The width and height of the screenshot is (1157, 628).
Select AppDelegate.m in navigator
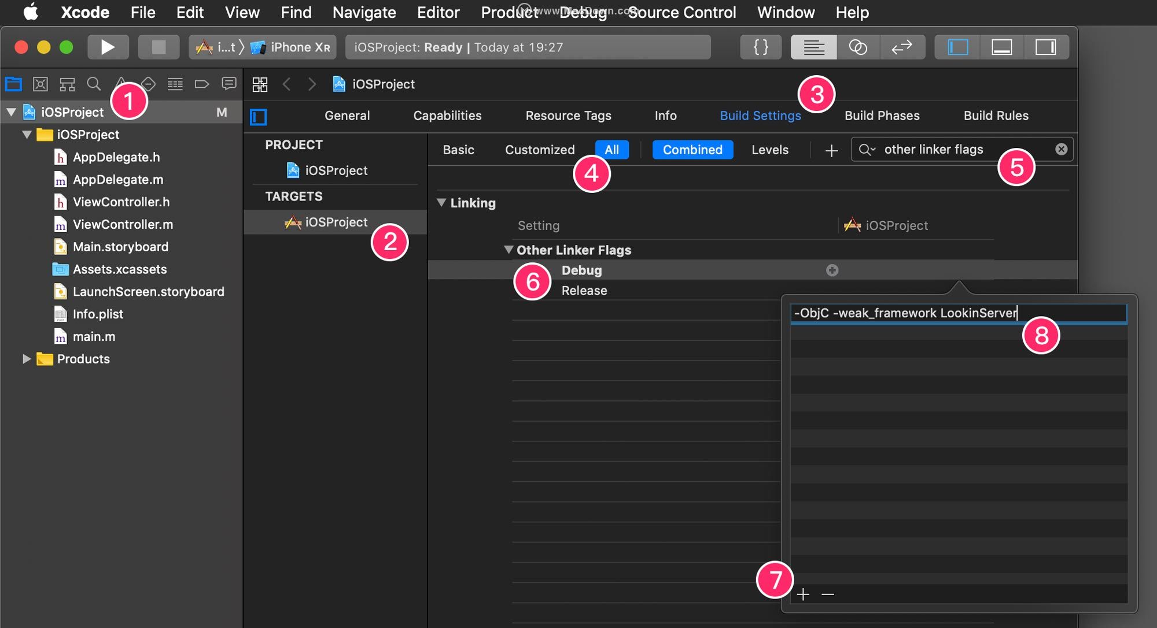point(117,180)
